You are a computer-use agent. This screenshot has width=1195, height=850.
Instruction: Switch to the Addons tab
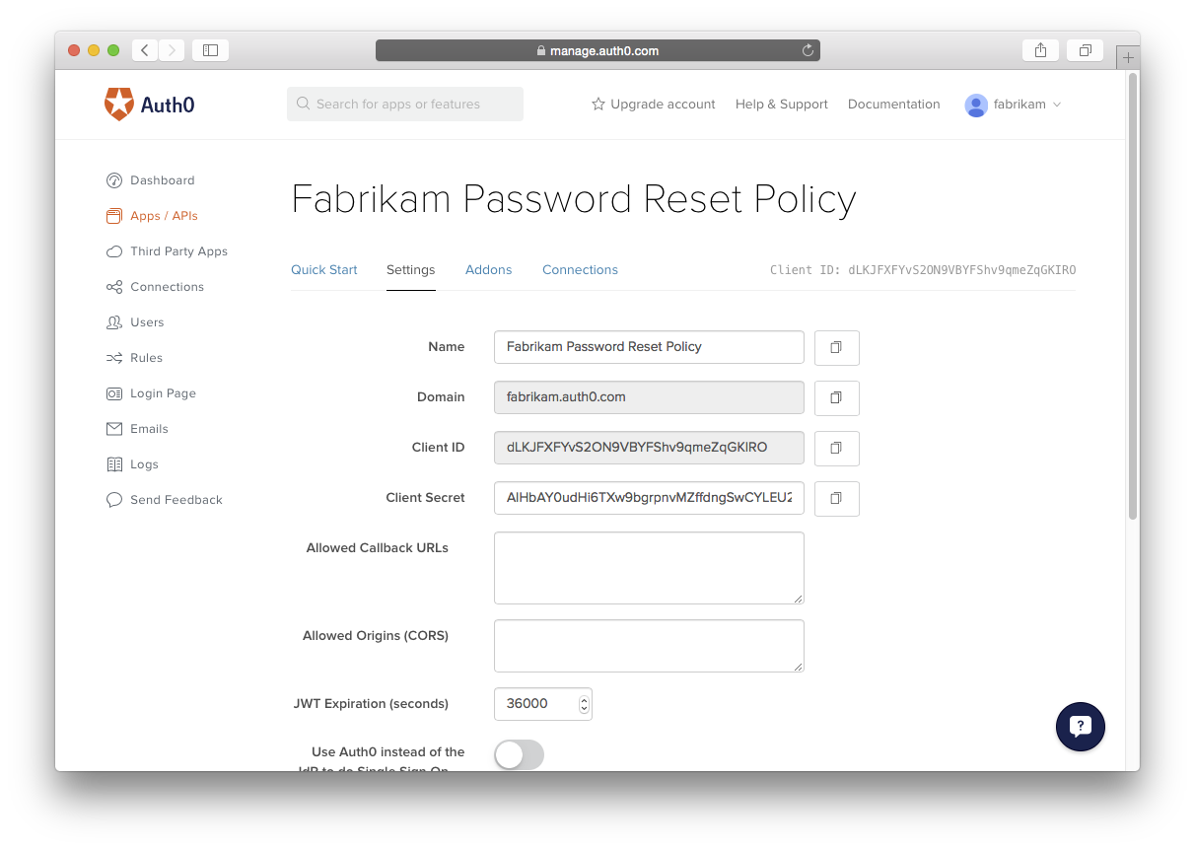pos(489,269)
